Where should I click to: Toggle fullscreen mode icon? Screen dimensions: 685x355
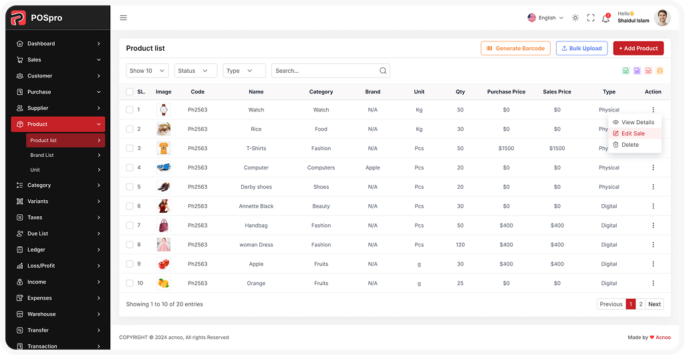pos(591,18)
